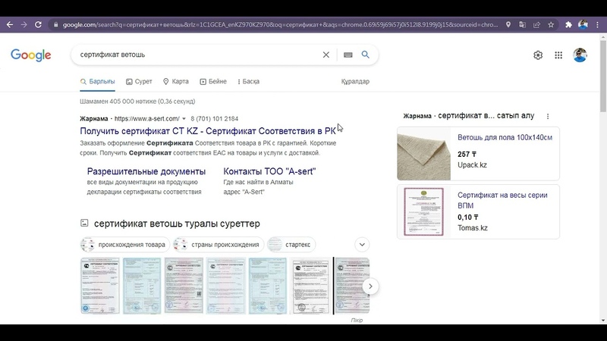
Task: Open Google search settings gear
Action: (x=538, y=55)
